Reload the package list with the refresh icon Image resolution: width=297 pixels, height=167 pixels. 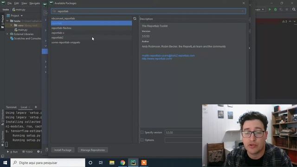coord(135,19)
